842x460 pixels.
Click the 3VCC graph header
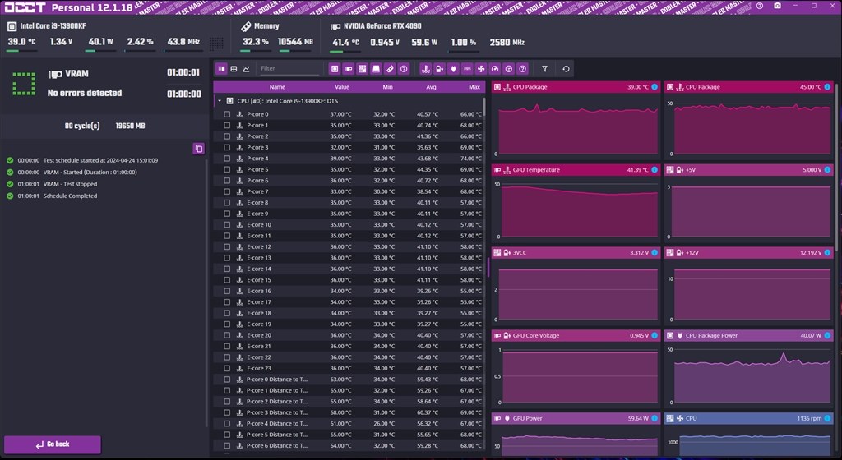[575, 252]
